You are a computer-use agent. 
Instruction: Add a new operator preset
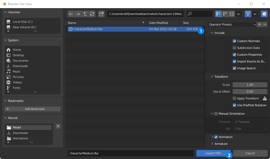click(259, 24)
